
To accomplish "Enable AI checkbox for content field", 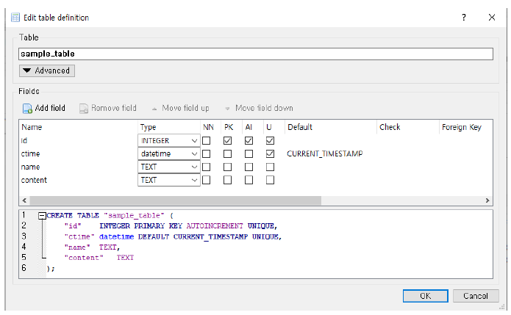I will pyautogui.click(x=249, y=180).
